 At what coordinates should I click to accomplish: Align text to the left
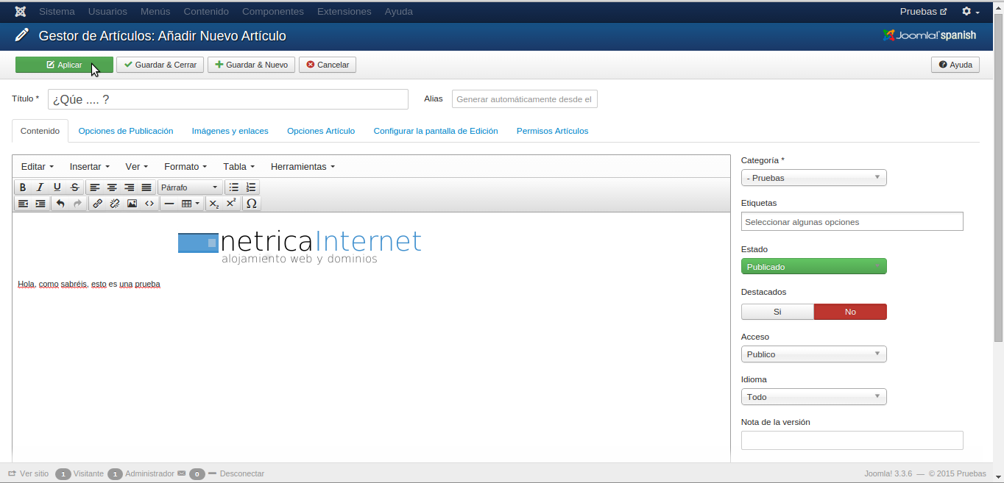(x=95, y=187)
